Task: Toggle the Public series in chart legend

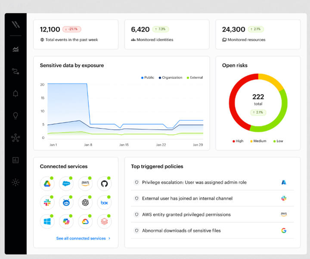Action: click(148, 78)
